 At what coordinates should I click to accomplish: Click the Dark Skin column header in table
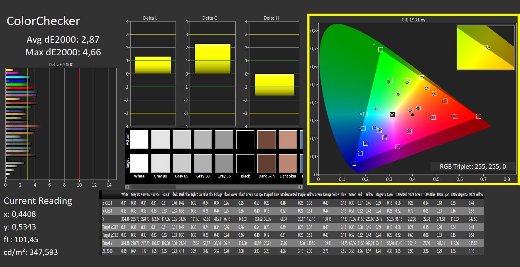pyautogui.click(x=184, y=194)
